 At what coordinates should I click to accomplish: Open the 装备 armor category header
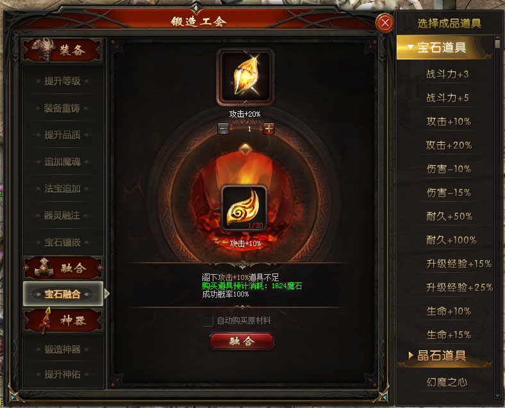point(62,50)
